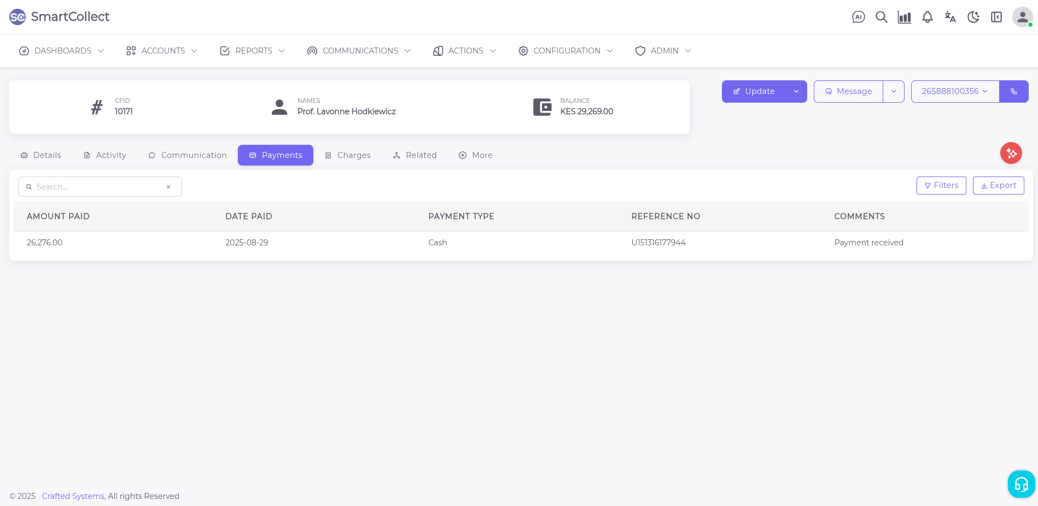Click into the payments Search field
This screenshot has height=506, width=1038.
coord(98,187)
